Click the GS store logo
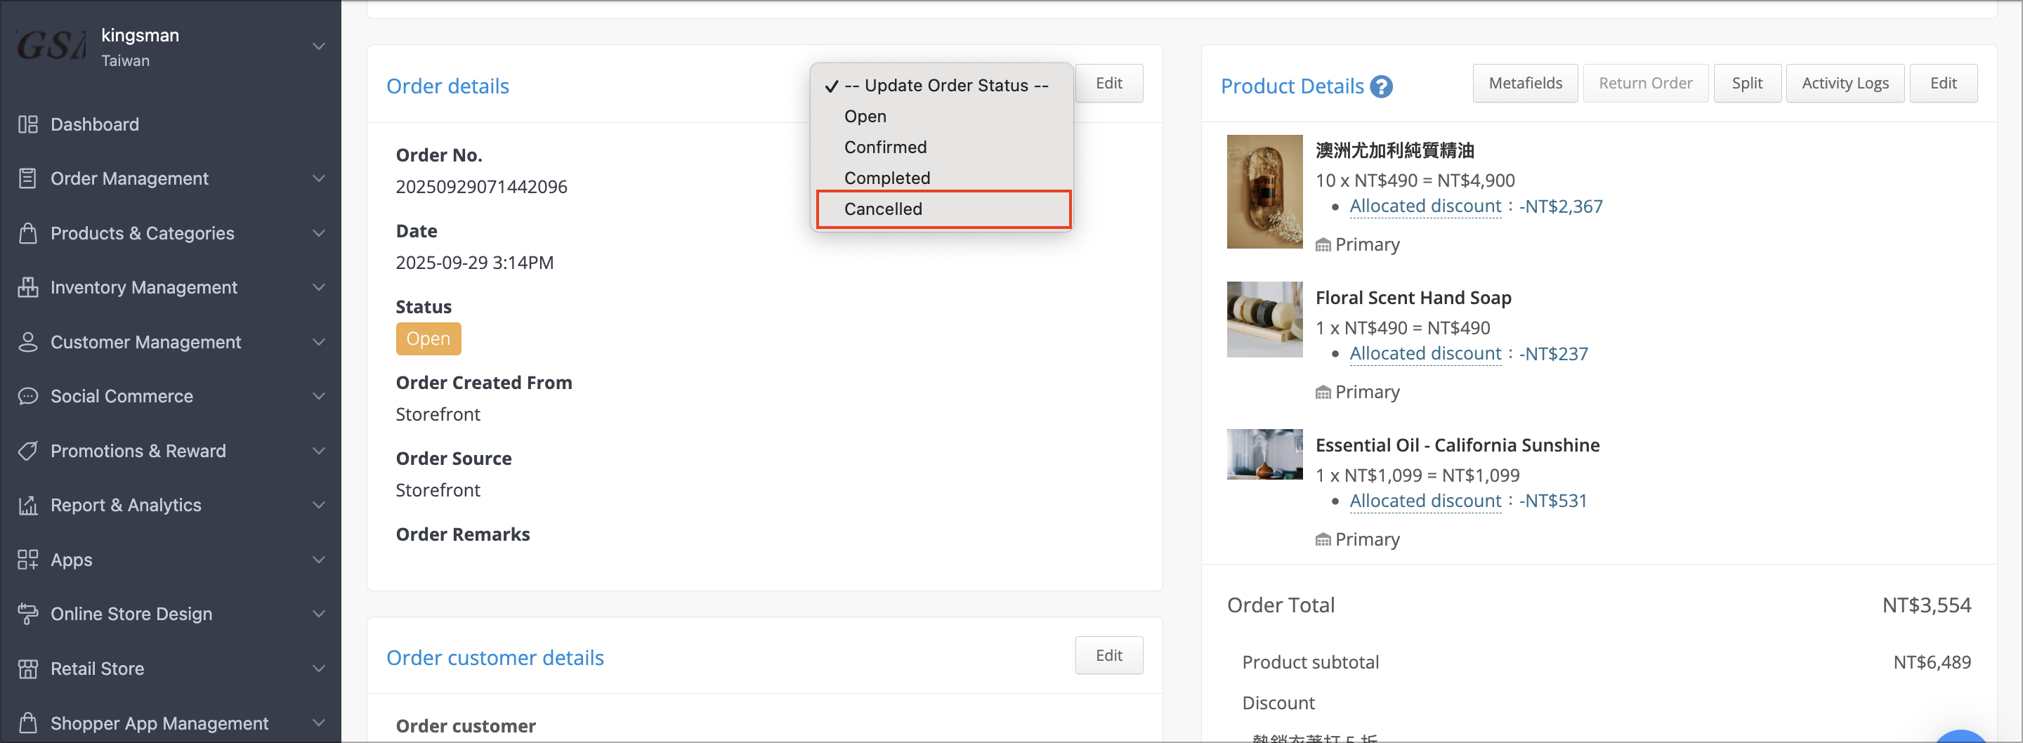 [x=51, y=46]
